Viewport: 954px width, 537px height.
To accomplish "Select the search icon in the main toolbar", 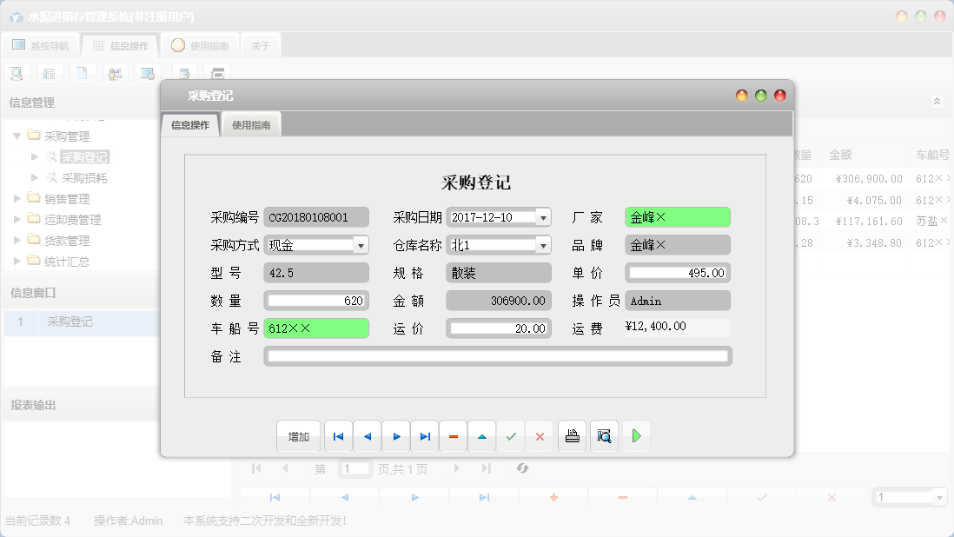I will click(x=17, y=73).
